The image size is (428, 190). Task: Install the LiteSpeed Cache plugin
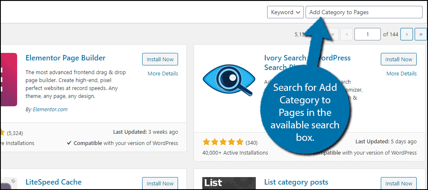[x=160, y=183]
